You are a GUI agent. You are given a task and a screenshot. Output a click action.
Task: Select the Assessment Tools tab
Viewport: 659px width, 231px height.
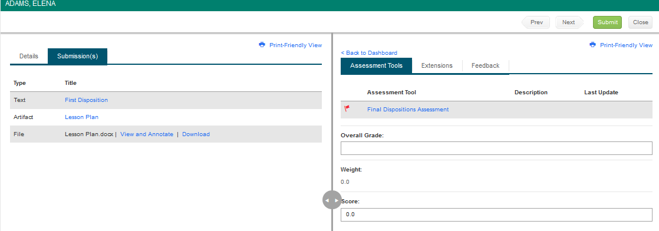376,65
